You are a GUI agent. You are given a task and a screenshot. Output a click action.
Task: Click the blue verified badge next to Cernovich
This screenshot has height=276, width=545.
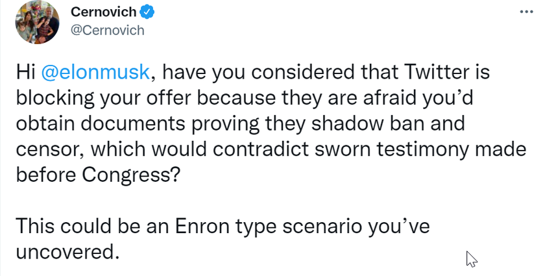coord(147,12)
